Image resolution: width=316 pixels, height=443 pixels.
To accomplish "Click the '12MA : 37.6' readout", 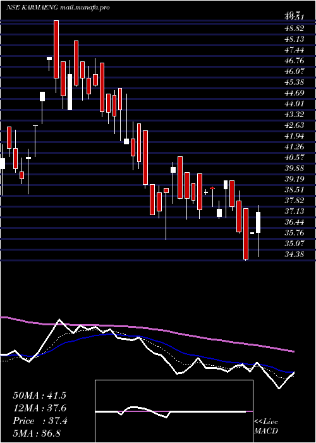I will [39, 408].
